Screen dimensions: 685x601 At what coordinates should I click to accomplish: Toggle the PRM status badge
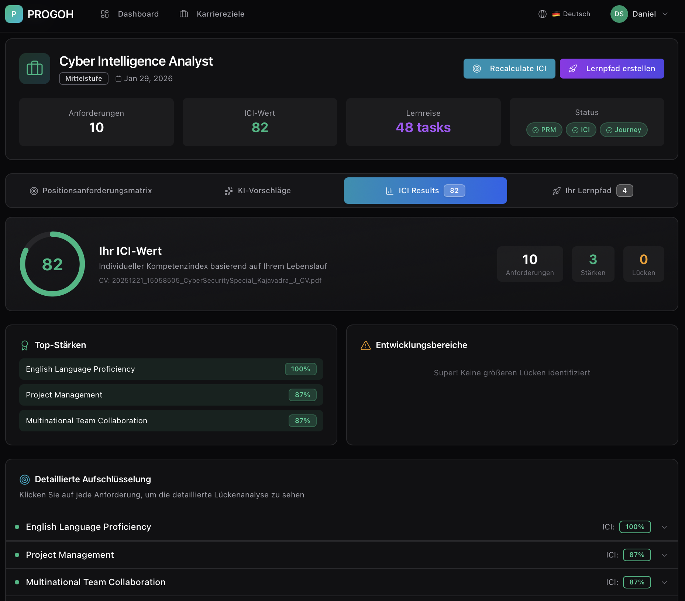pos(544,130)
